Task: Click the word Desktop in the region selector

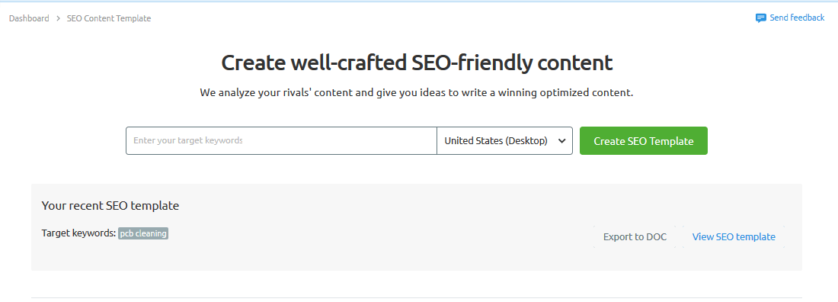Action: point(528,141)
